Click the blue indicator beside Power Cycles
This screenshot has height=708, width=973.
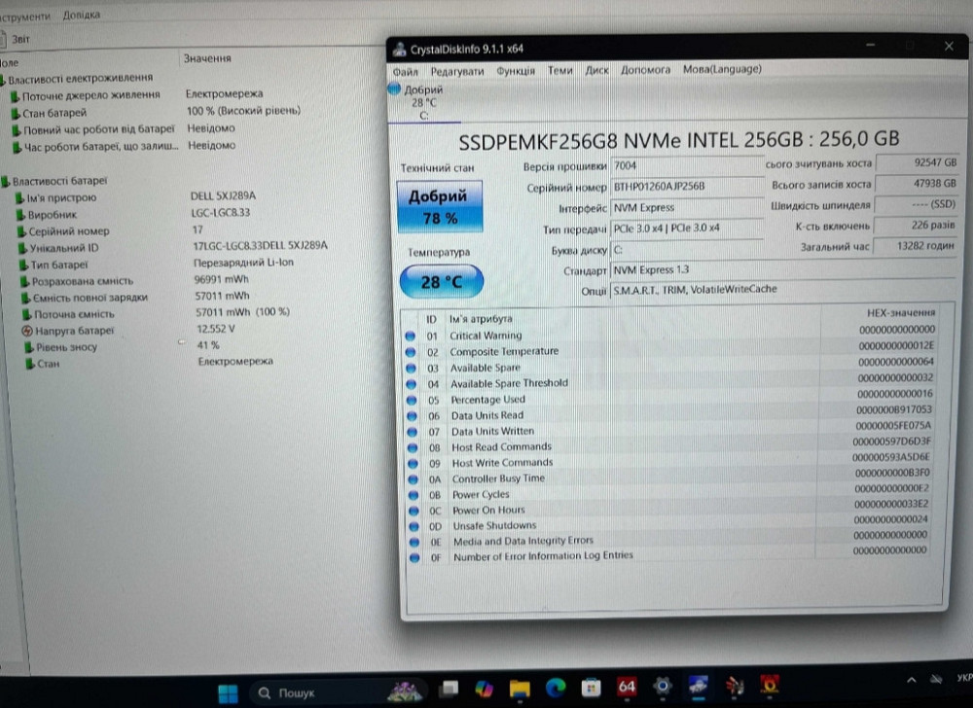pyautogui.click(x=413, y=494)
